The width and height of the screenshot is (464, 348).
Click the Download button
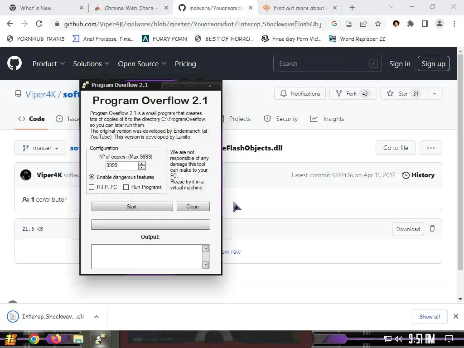pyautogui.click(x=408, y=229)
